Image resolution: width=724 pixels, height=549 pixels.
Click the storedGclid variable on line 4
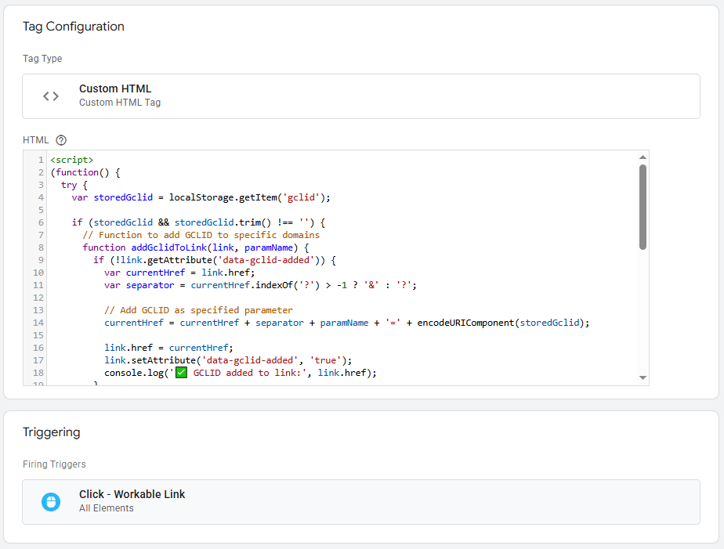tap(124, 197)
